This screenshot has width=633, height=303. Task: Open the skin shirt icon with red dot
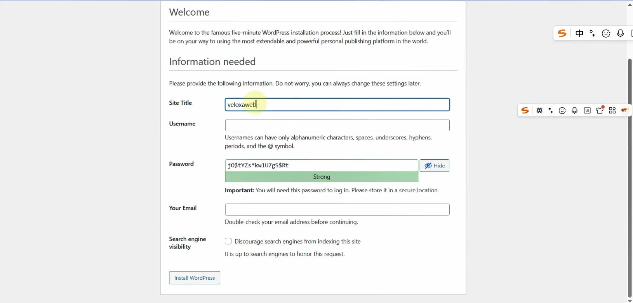click(x=600, y=110)
